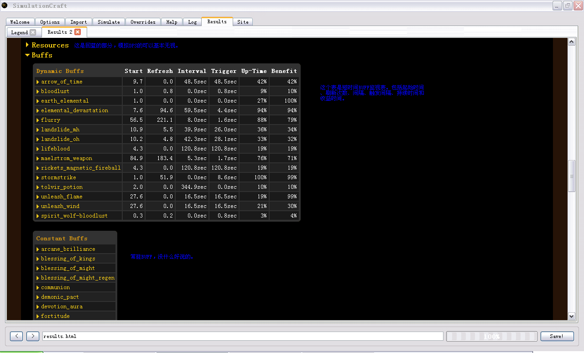Click the results.html address field
Image resolution: width=584 pixels, height=353 pixels.
[x=242, y=336]
